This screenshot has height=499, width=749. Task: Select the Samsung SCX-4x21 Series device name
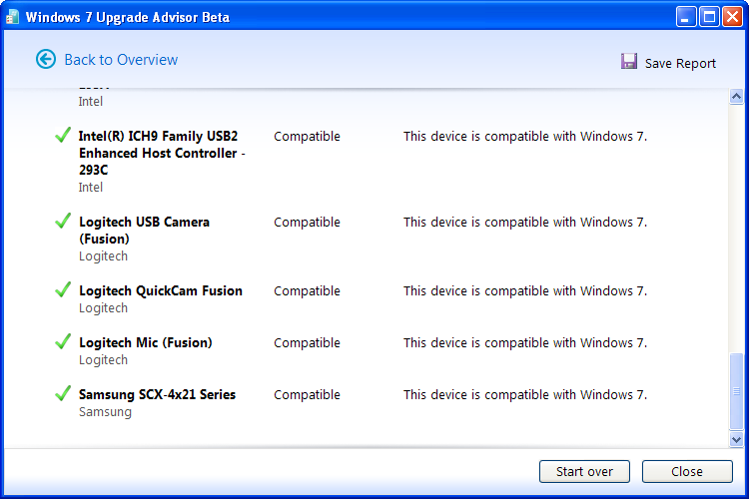[x=157, y=394]
